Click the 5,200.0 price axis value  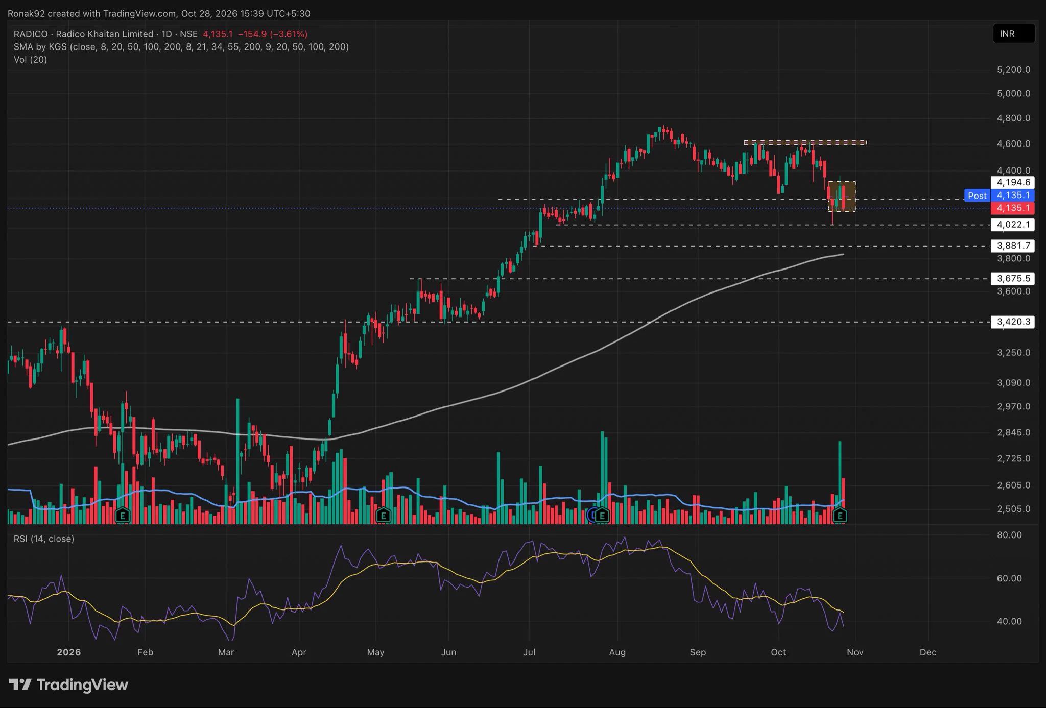tap(1013, 69)
